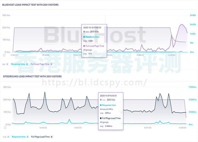Click X beside Response time in Bluehost legend

[x=27, y=64]
